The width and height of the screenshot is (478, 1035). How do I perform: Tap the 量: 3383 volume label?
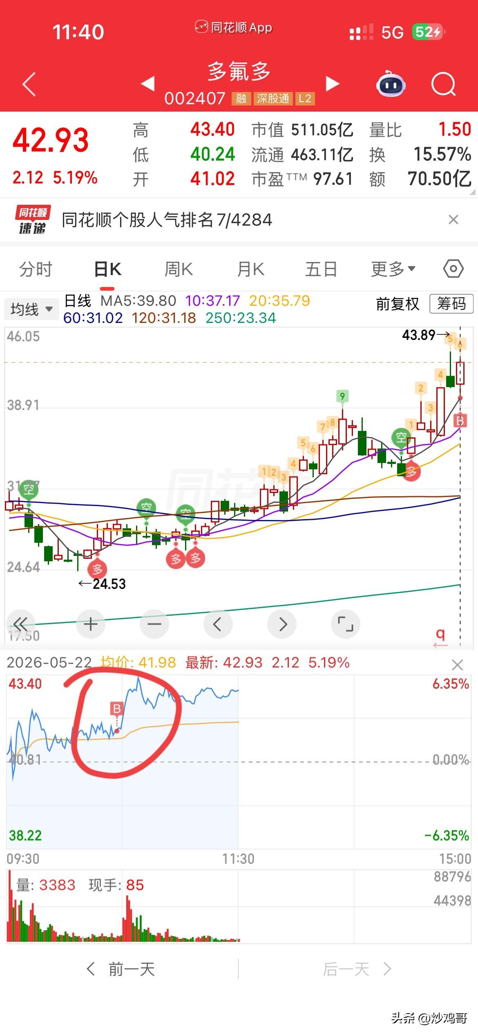coord(46,885)
